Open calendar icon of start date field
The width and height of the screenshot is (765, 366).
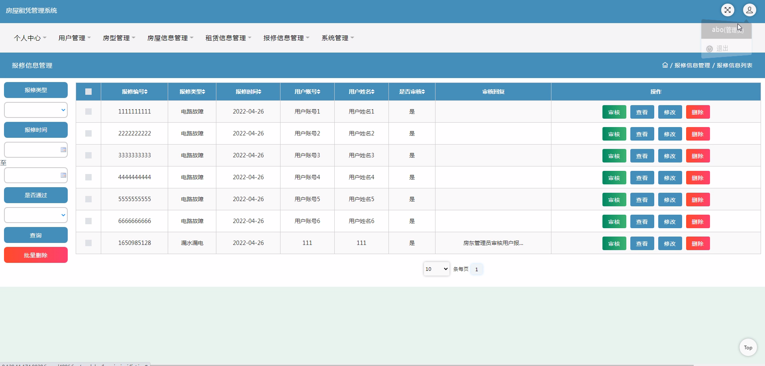tap(63, 150)
